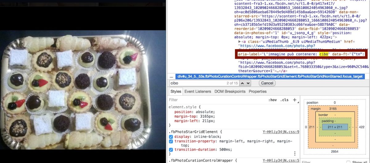Open the DOM Breakpoints tab
Viewport: 370px width, 163px height.
click(230, 91)
